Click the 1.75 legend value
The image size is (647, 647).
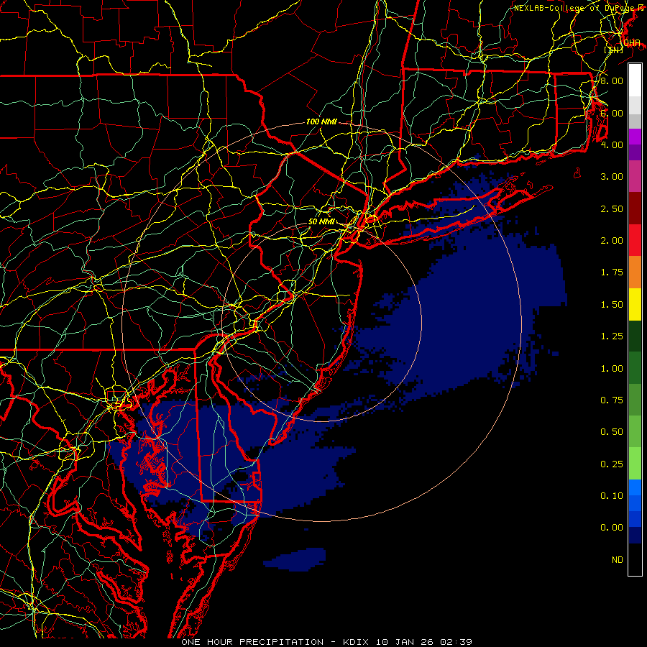[x=612, y=272]
